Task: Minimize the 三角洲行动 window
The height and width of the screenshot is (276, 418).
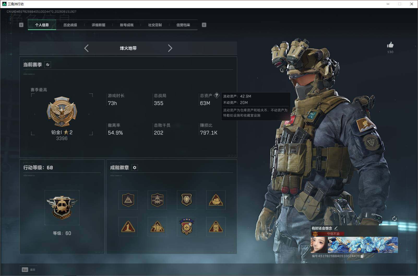Action: 388,4
